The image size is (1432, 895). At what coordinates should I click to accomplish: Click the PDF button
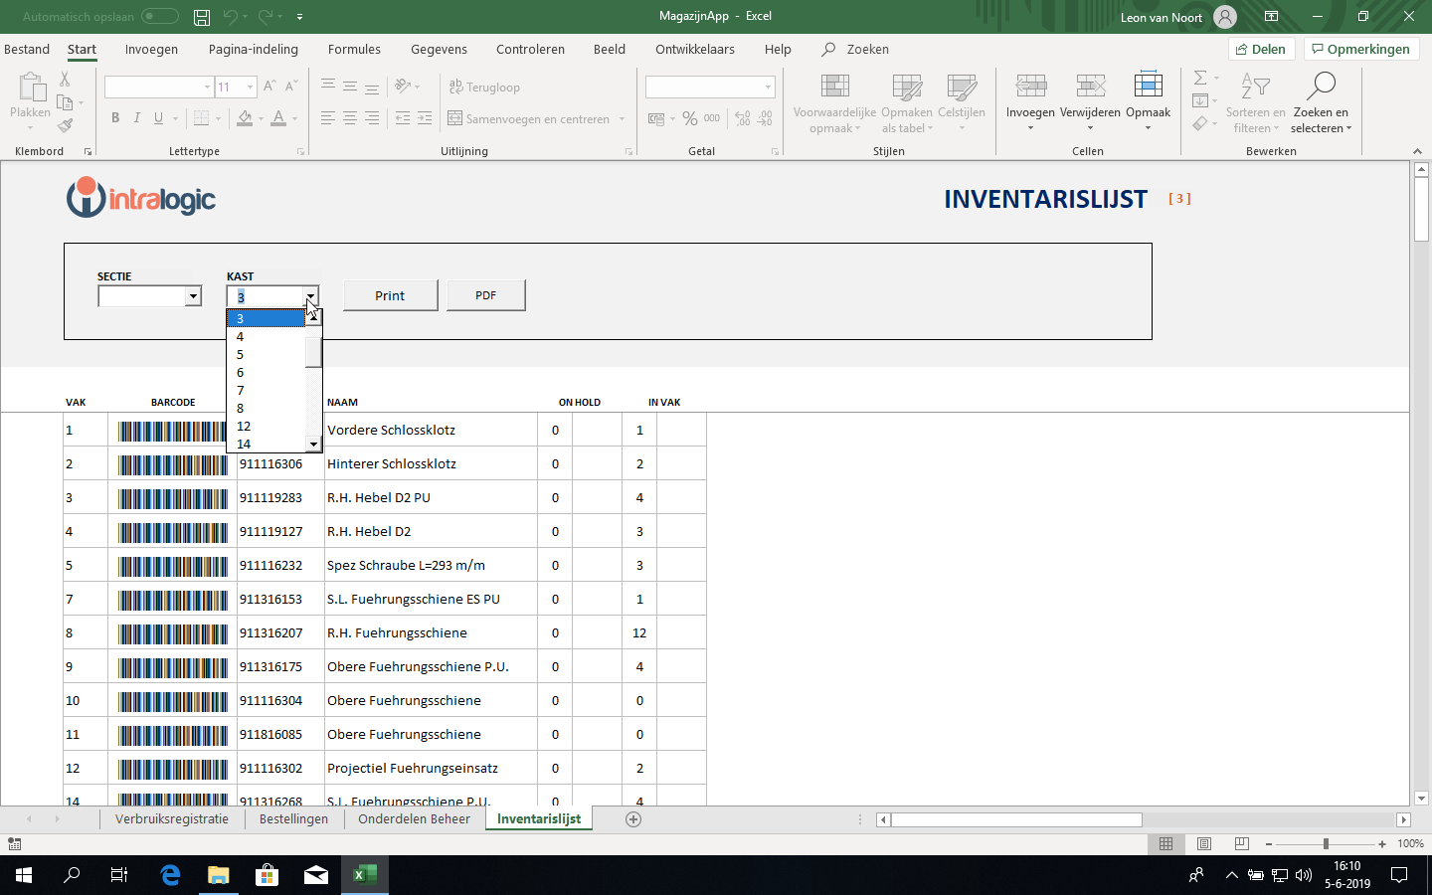coord(485,295)
